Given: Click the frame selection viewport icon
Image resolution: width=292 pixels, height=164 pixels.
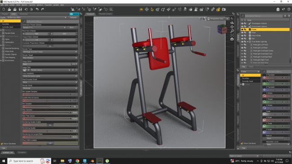Looking at the screenshot, I should pos(232,35).
